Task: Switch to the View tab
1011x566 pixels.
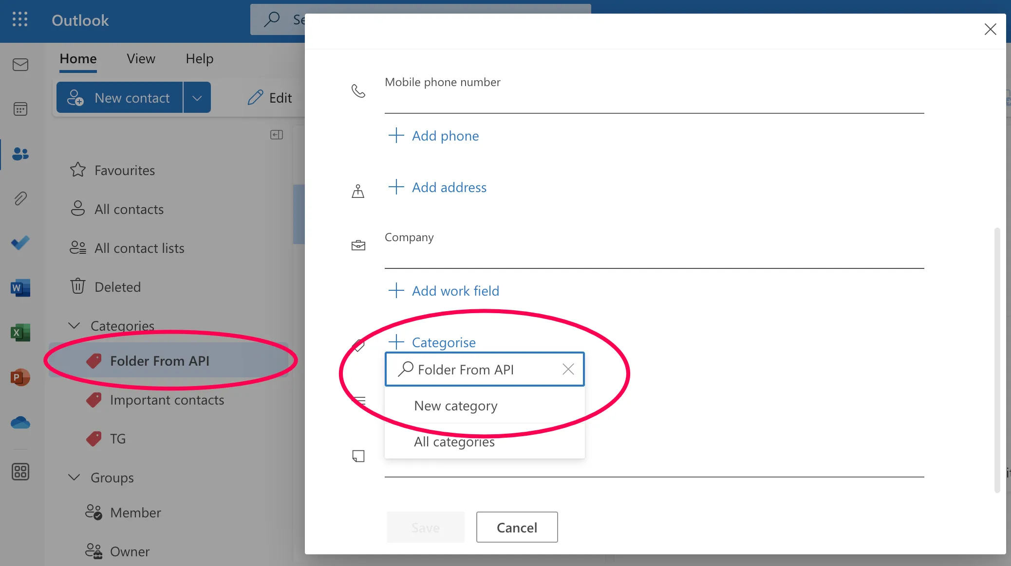Action: click(141, 59)
